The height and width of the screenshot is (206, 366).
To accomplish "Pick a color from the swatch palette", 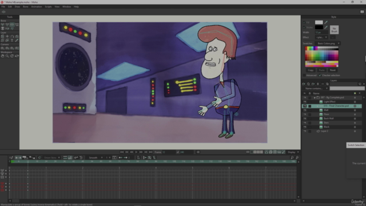I will 321,57.
